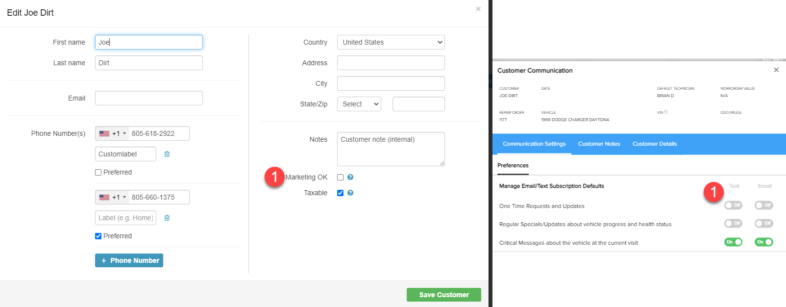Enable Text toggle for One Time Requests
The height and width of the screenshot is (307, 786).
(x=733, y=205)
